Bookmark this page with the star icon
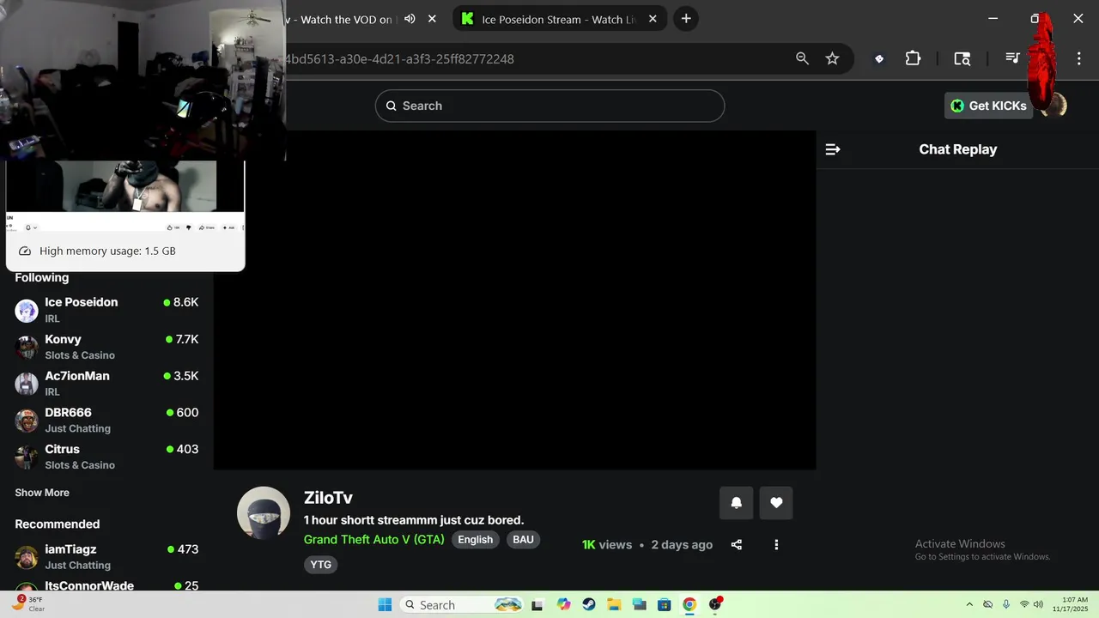The height and width of the screenshot is (618, 1099). [x=832, y=58]
